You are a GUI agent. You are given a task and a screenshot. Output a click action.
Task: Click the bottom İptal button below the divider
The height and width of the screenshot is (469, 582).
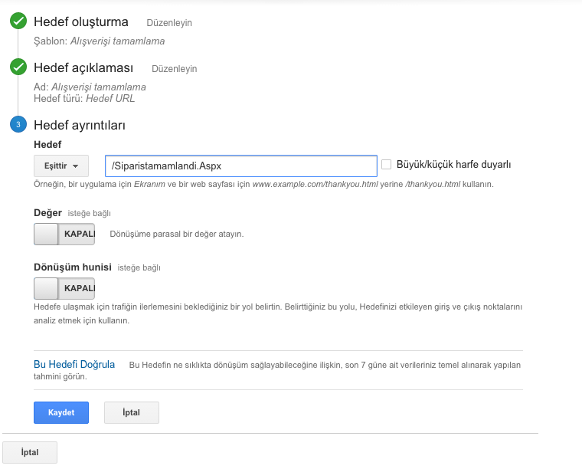[30, 452]
